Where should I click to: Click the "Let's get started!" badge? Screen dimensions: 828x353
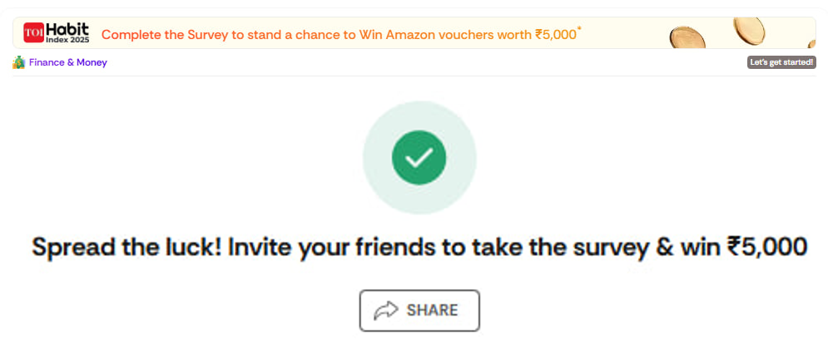click(x=781, y=62)
